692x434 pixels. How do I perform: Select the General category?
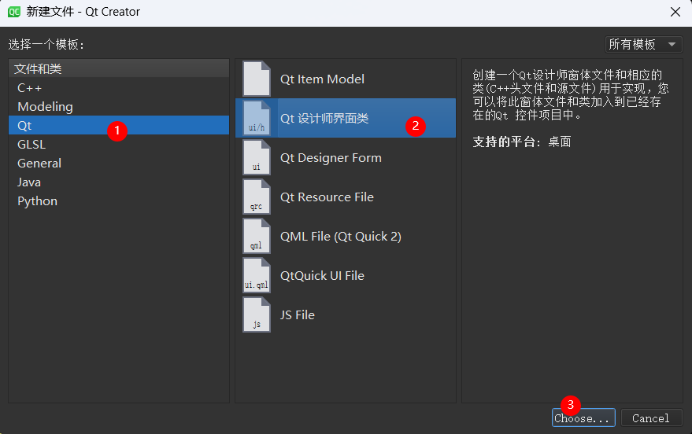(x=39, y=164)
